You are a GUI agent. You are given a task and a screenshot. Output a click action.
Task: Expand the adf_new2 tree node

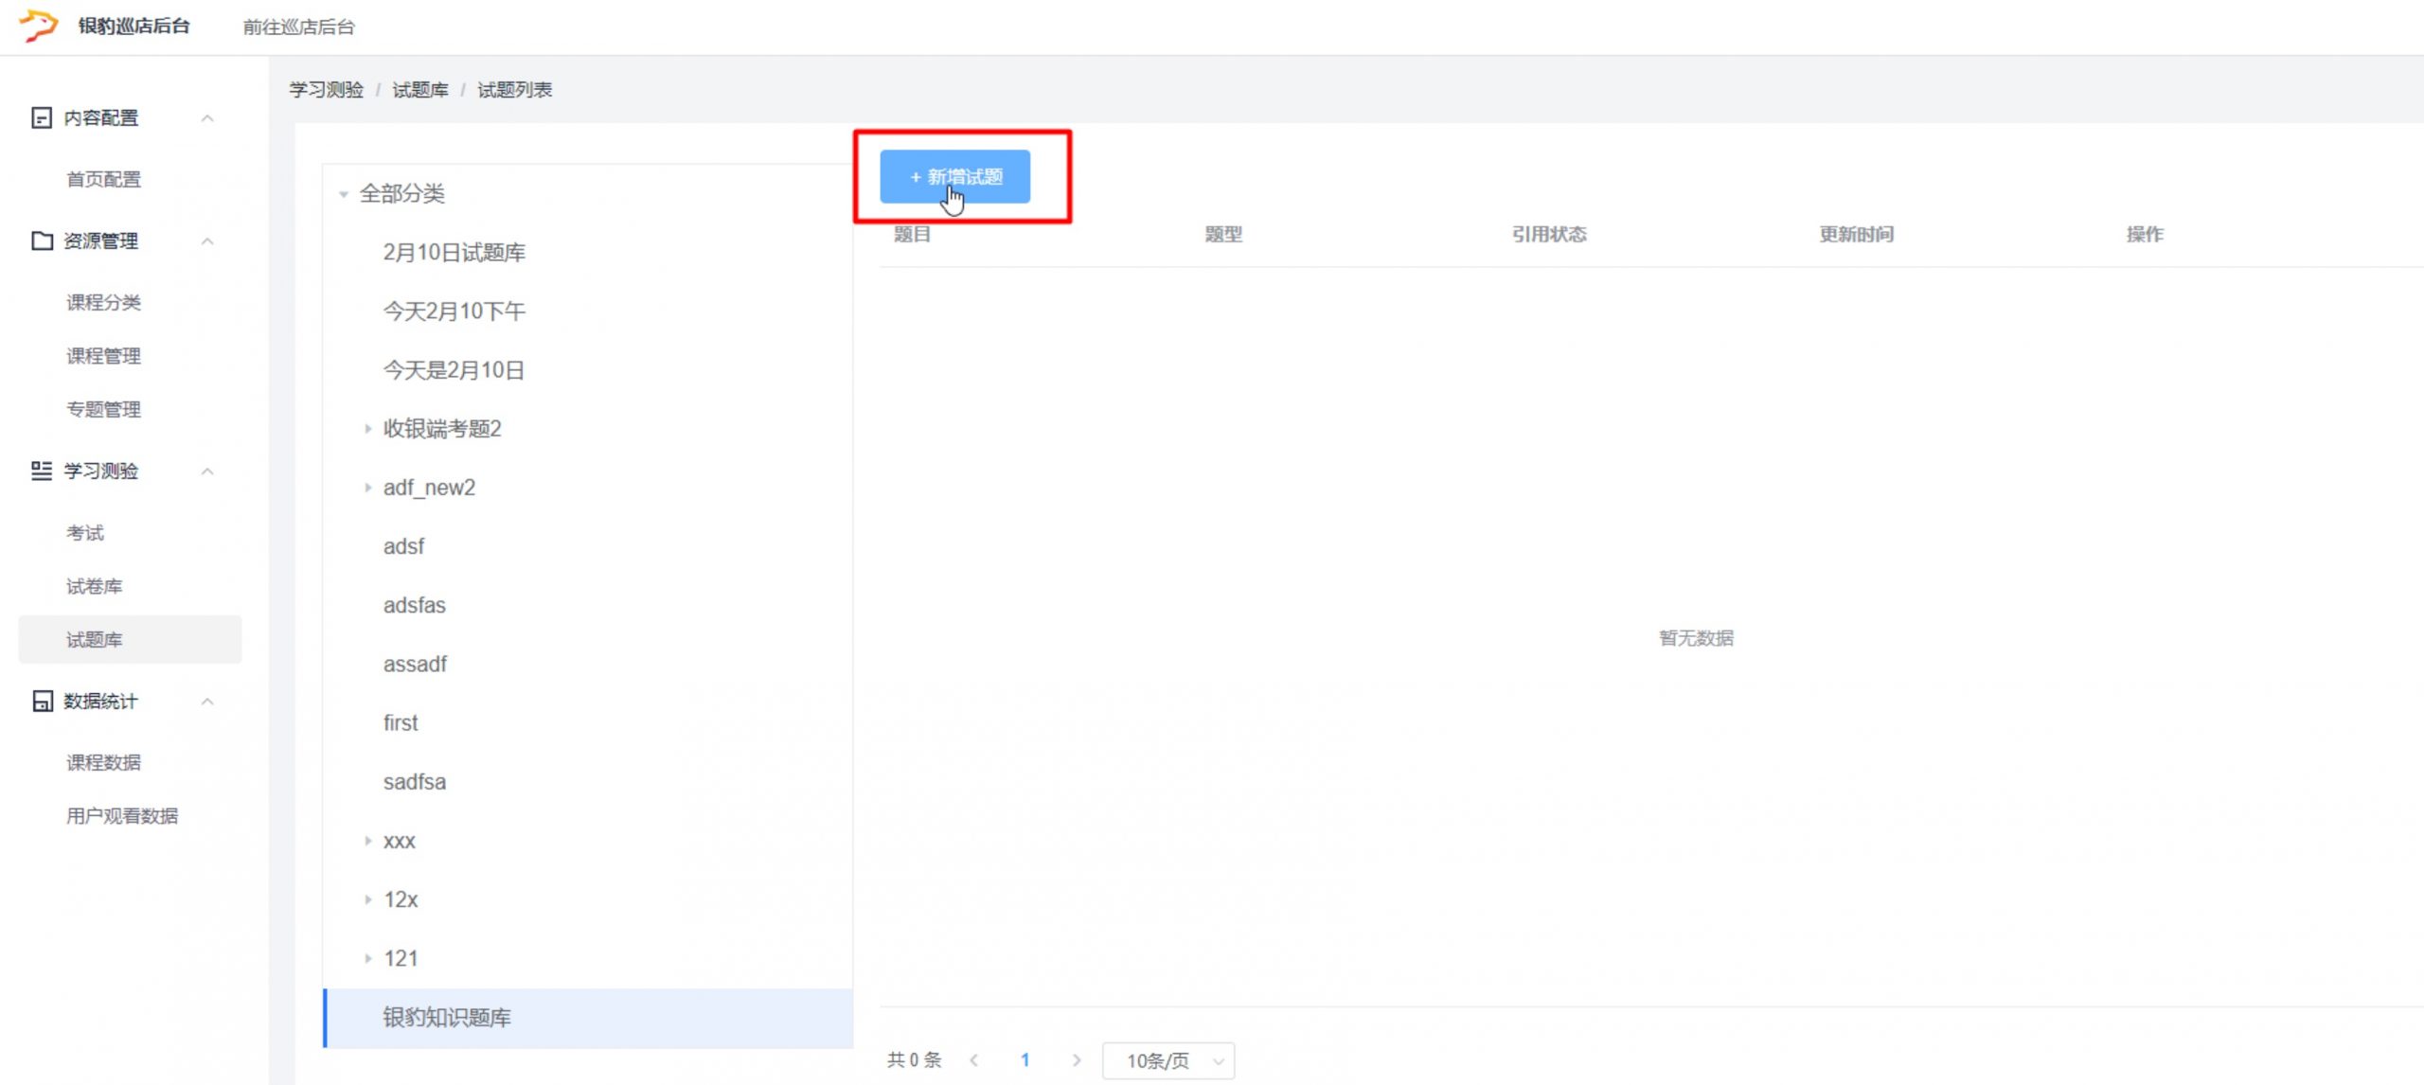(367, 488)
